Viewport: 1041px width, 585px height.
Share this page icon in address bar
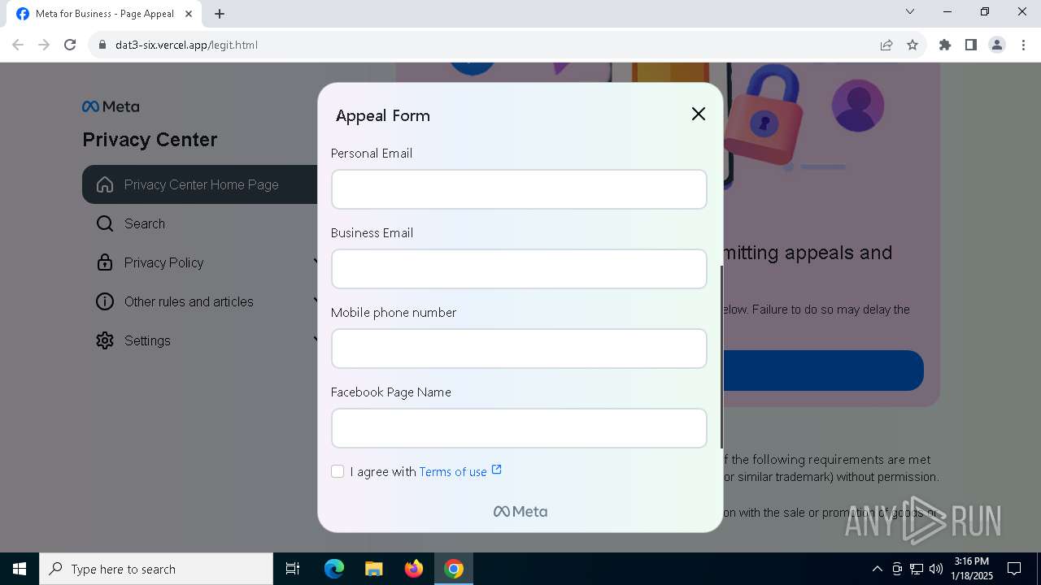[886, 45]
